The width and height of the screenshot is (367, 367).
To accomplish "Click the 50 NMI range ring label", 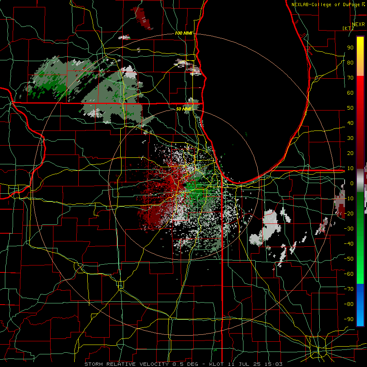I will [183, 109].
